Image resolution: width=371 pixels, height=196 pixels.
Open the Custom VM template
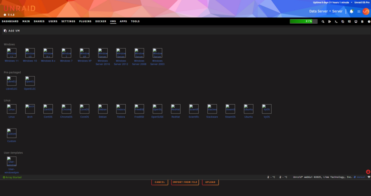(12, 133)
